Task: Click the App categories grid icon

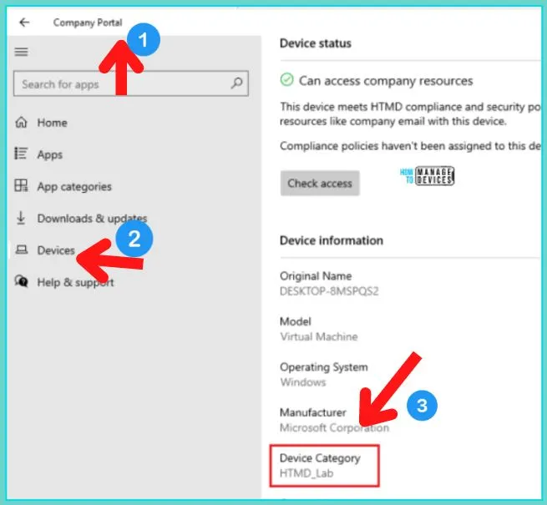Action: [x=21, y=185]
